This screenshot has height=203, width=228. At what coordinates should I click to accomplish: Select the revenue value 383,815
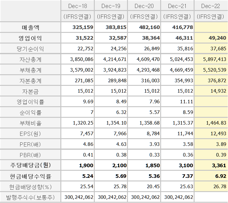tap(116, 27)
